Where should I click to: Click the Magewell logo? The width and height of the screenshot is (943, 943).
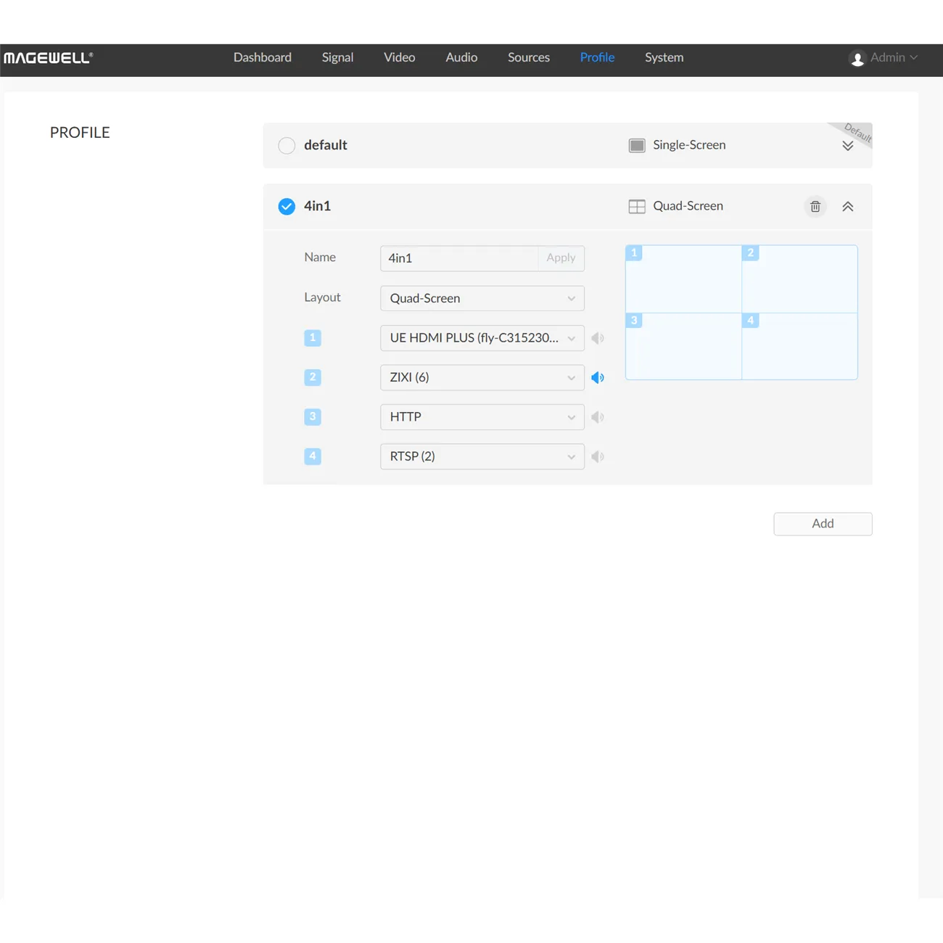click(x=48, y=57)
